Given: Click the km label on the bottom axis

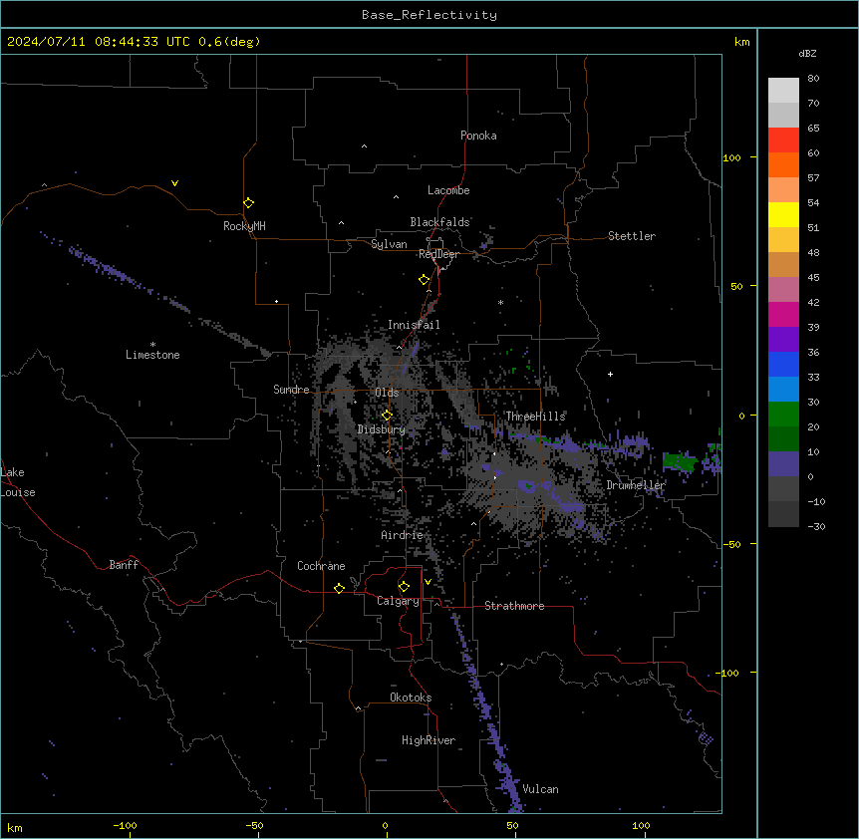Looking at the screenshot, I should point(15,828).
